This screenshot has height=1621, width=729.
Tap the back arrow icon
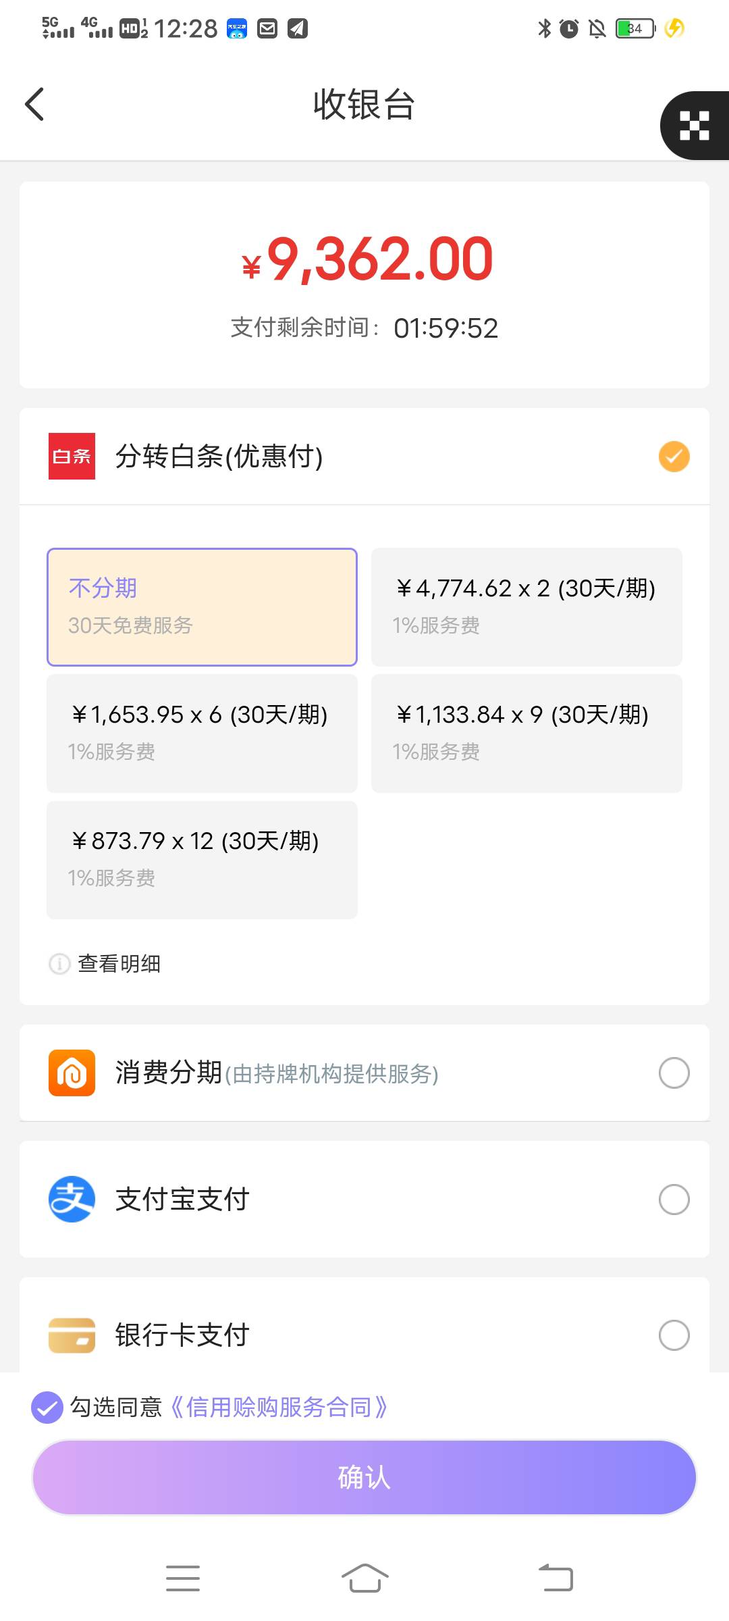pyautogui.click(x=34, y=104)
